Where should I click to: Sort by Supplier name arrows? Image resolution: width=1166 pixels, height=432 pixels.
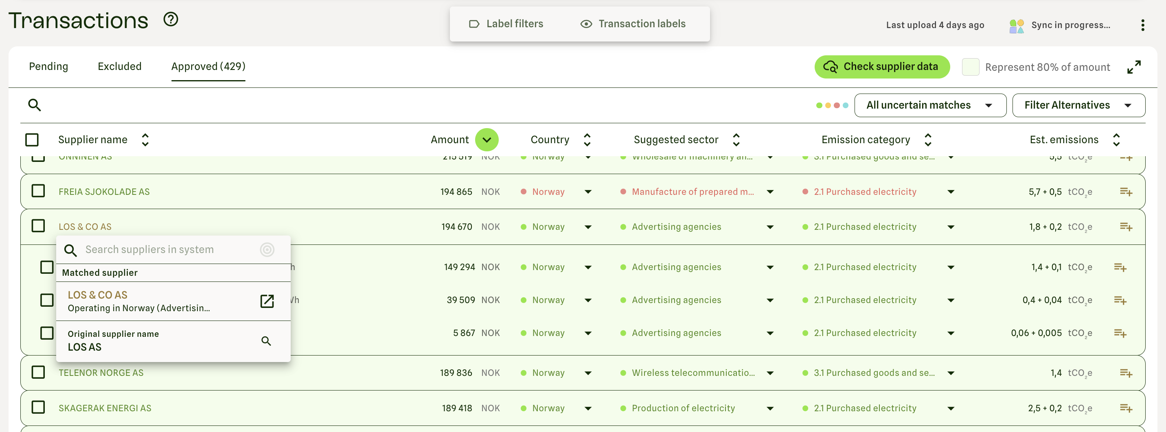point(145,140)
